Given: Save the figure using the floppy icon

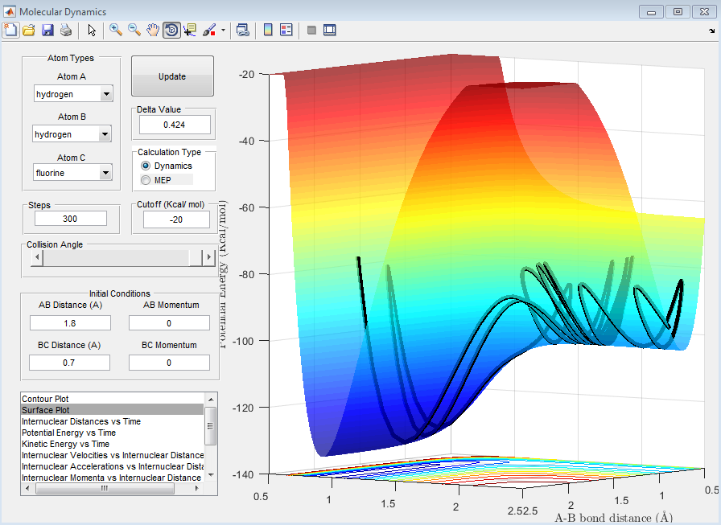Looking at the screenshot, I should (x=47, y=30).
